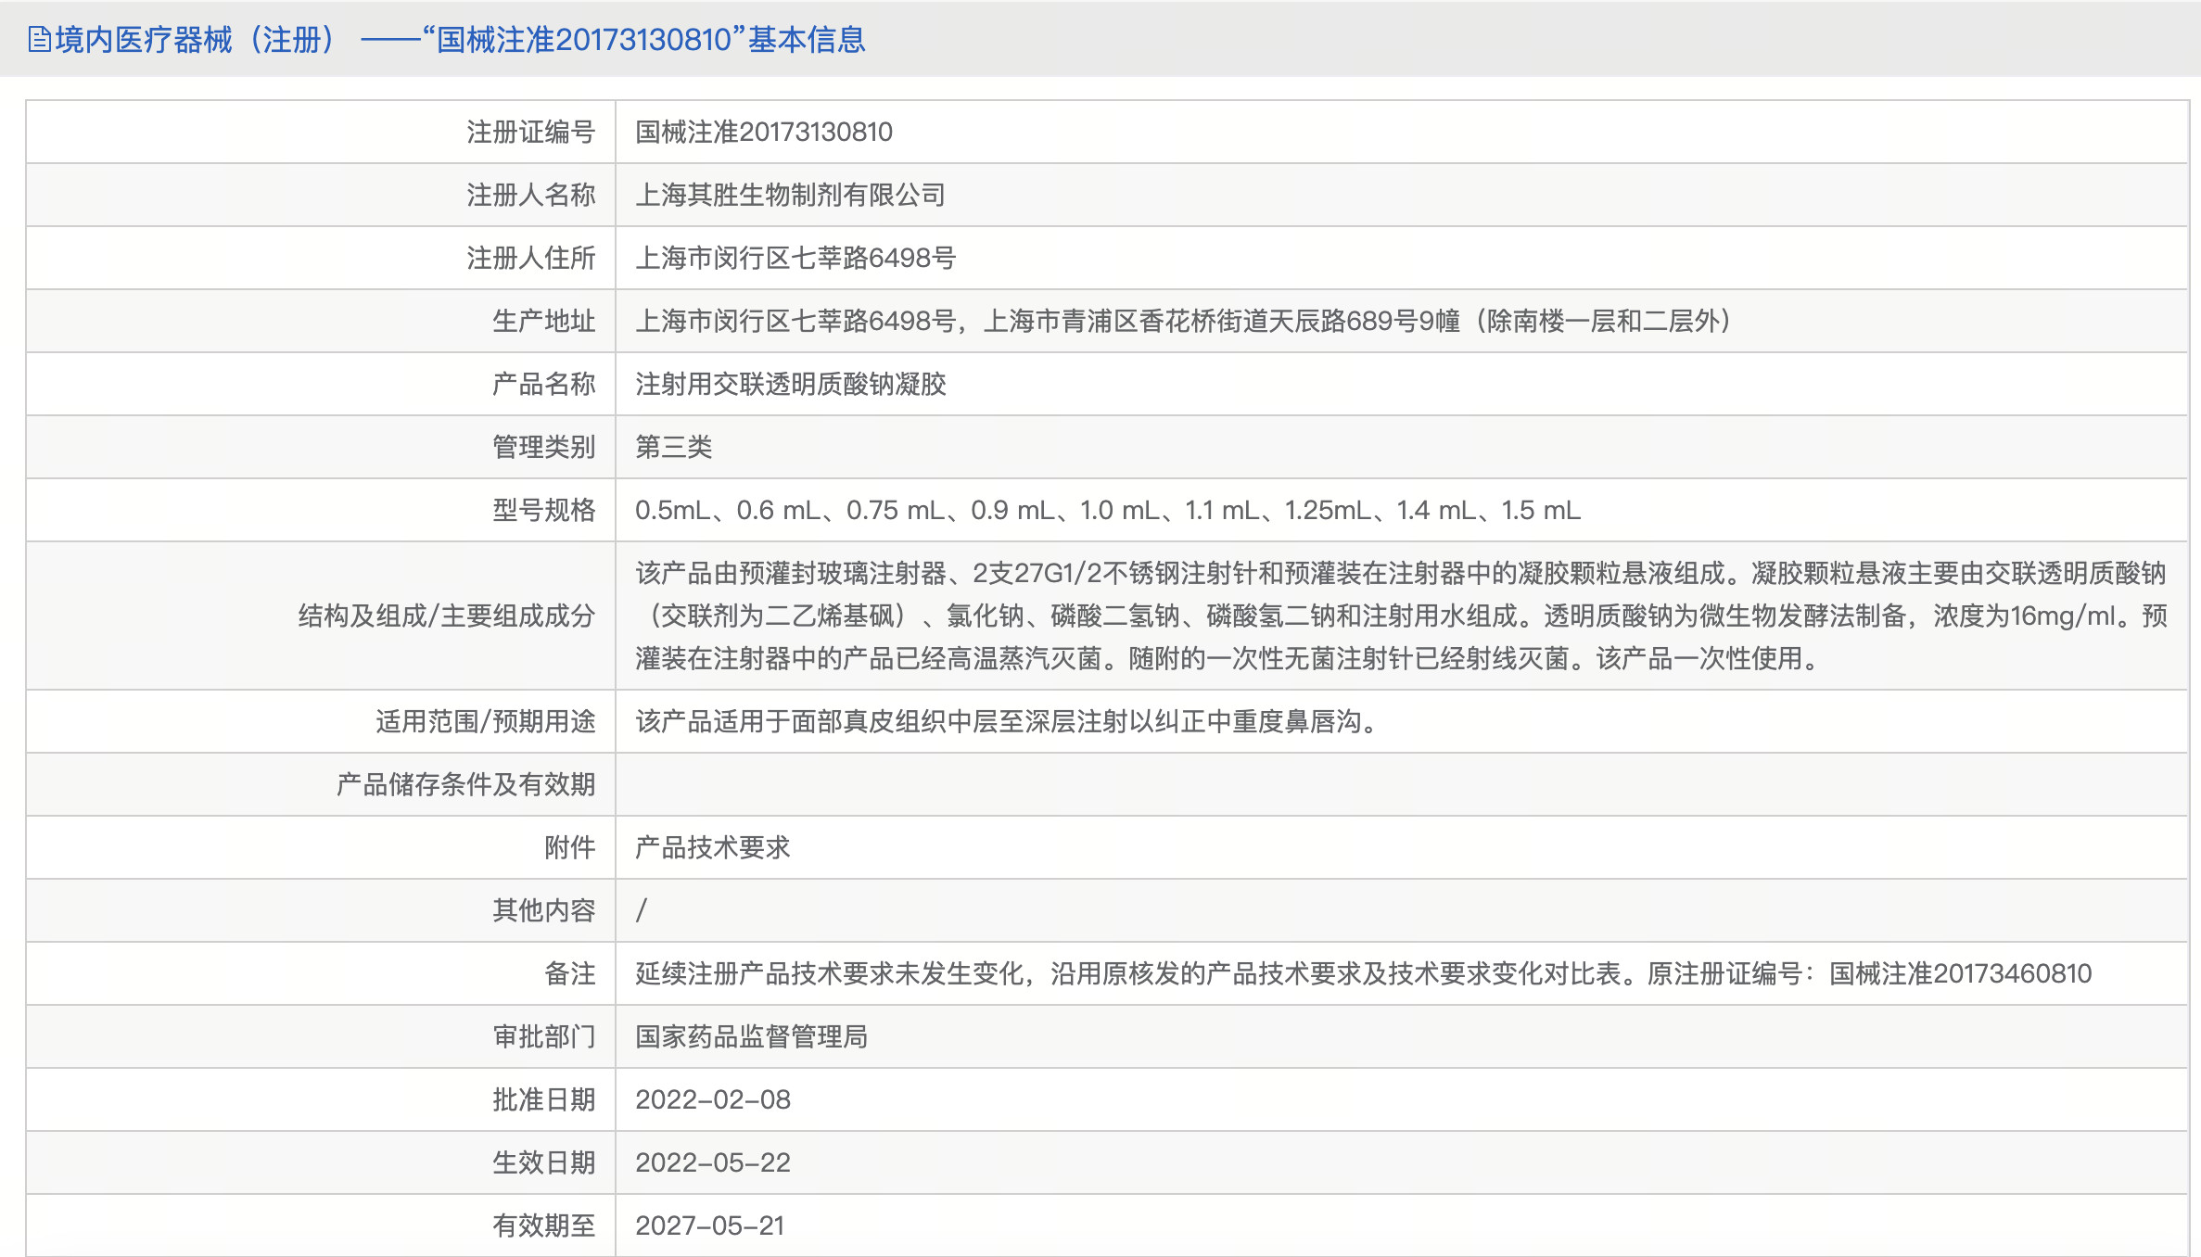Click the structure description paragraph 该产品由预灌封玻璃注射器
The image size is (2201, 1257).
1401,616
